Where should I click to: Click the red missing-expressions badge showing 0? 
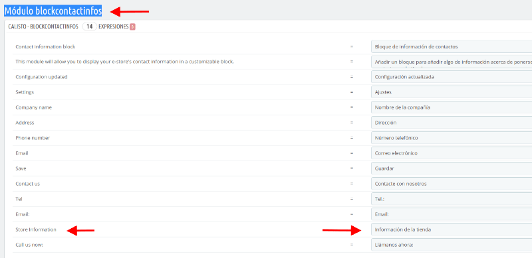coord(132,27)
